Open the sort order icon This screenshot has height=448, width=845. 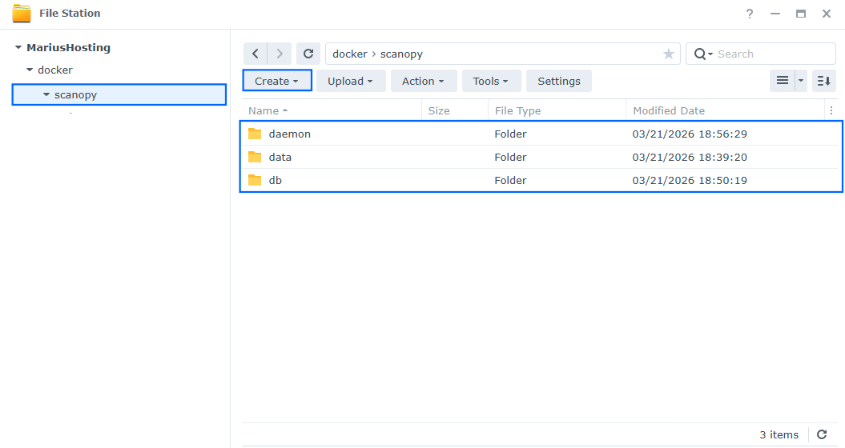[824, 81]
